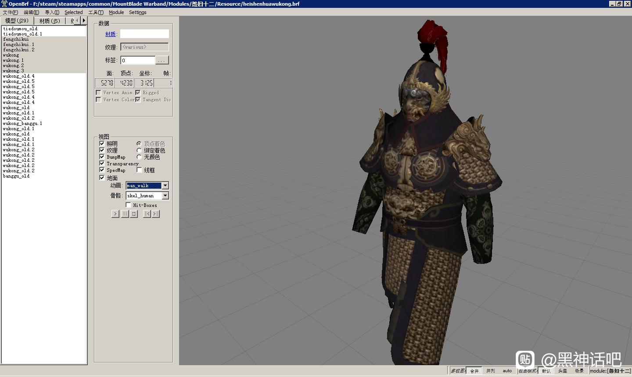Select wukong.3 mesh entry
This screenshot has height=377, width=632.
(44, 71)
